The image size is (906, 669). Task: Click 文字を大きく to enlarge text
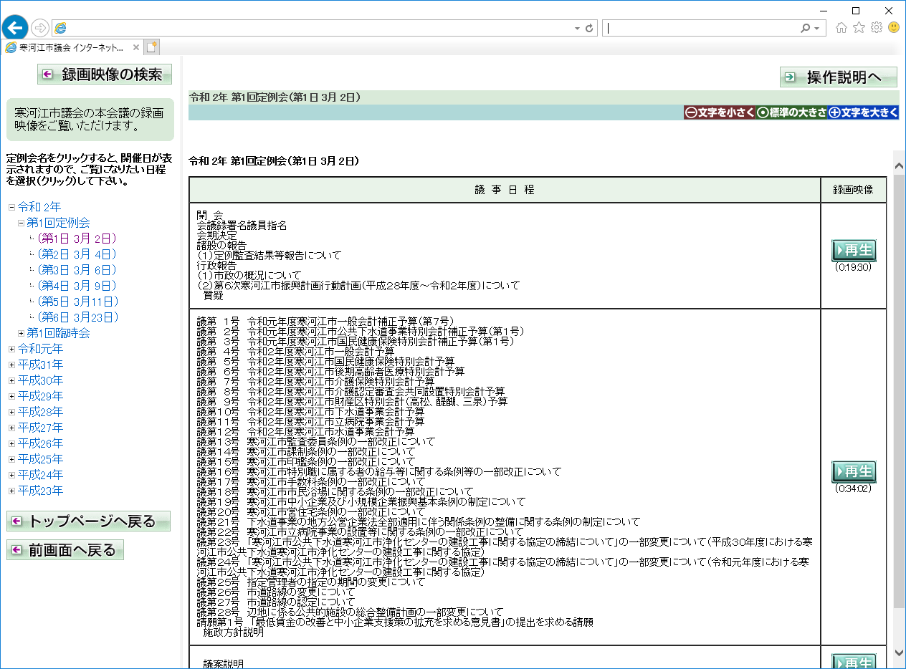click(x=863, y=112)
